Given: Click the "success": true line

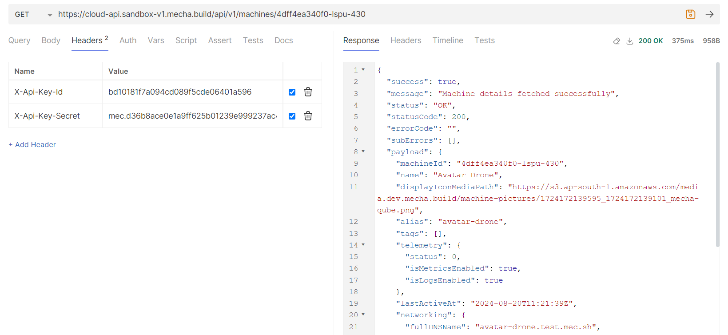Looking at the screenshot, I should pos(423,82).
